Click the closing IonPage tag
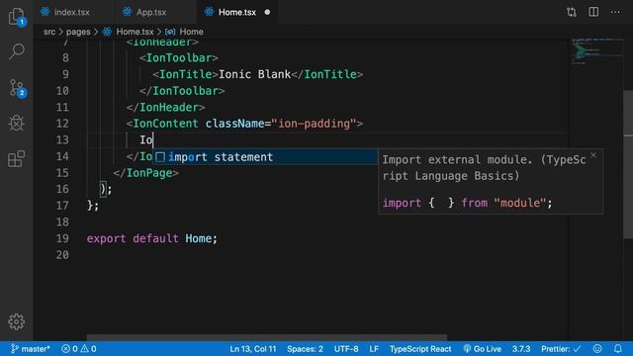The image size is (633, 356). coord(146,173)
